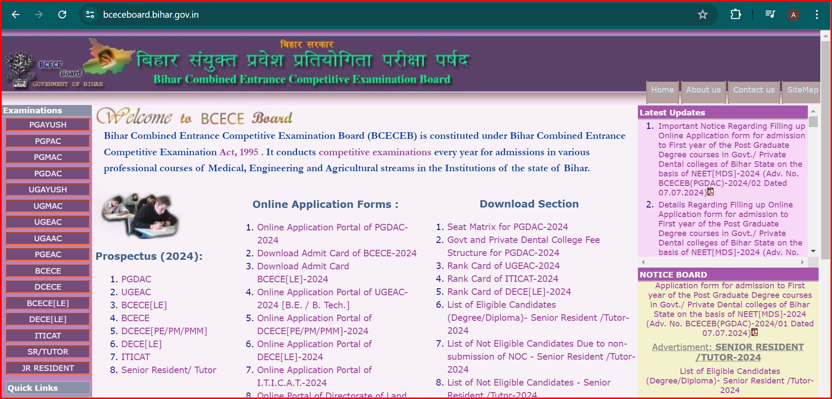Image resolution: width=832 pixels, height=399 pixels.
Task: Click the browser back arrow
Action: [x=16, y=15]
